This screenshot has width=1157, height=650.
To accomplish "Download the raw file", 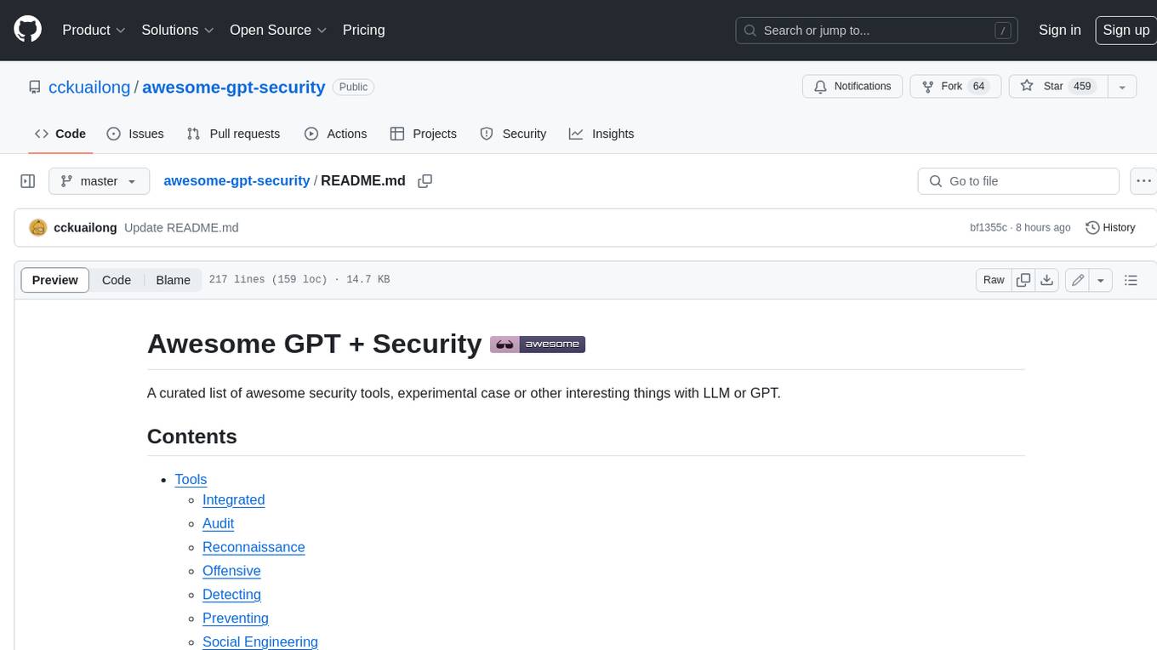I will [x=1047, y=280].
